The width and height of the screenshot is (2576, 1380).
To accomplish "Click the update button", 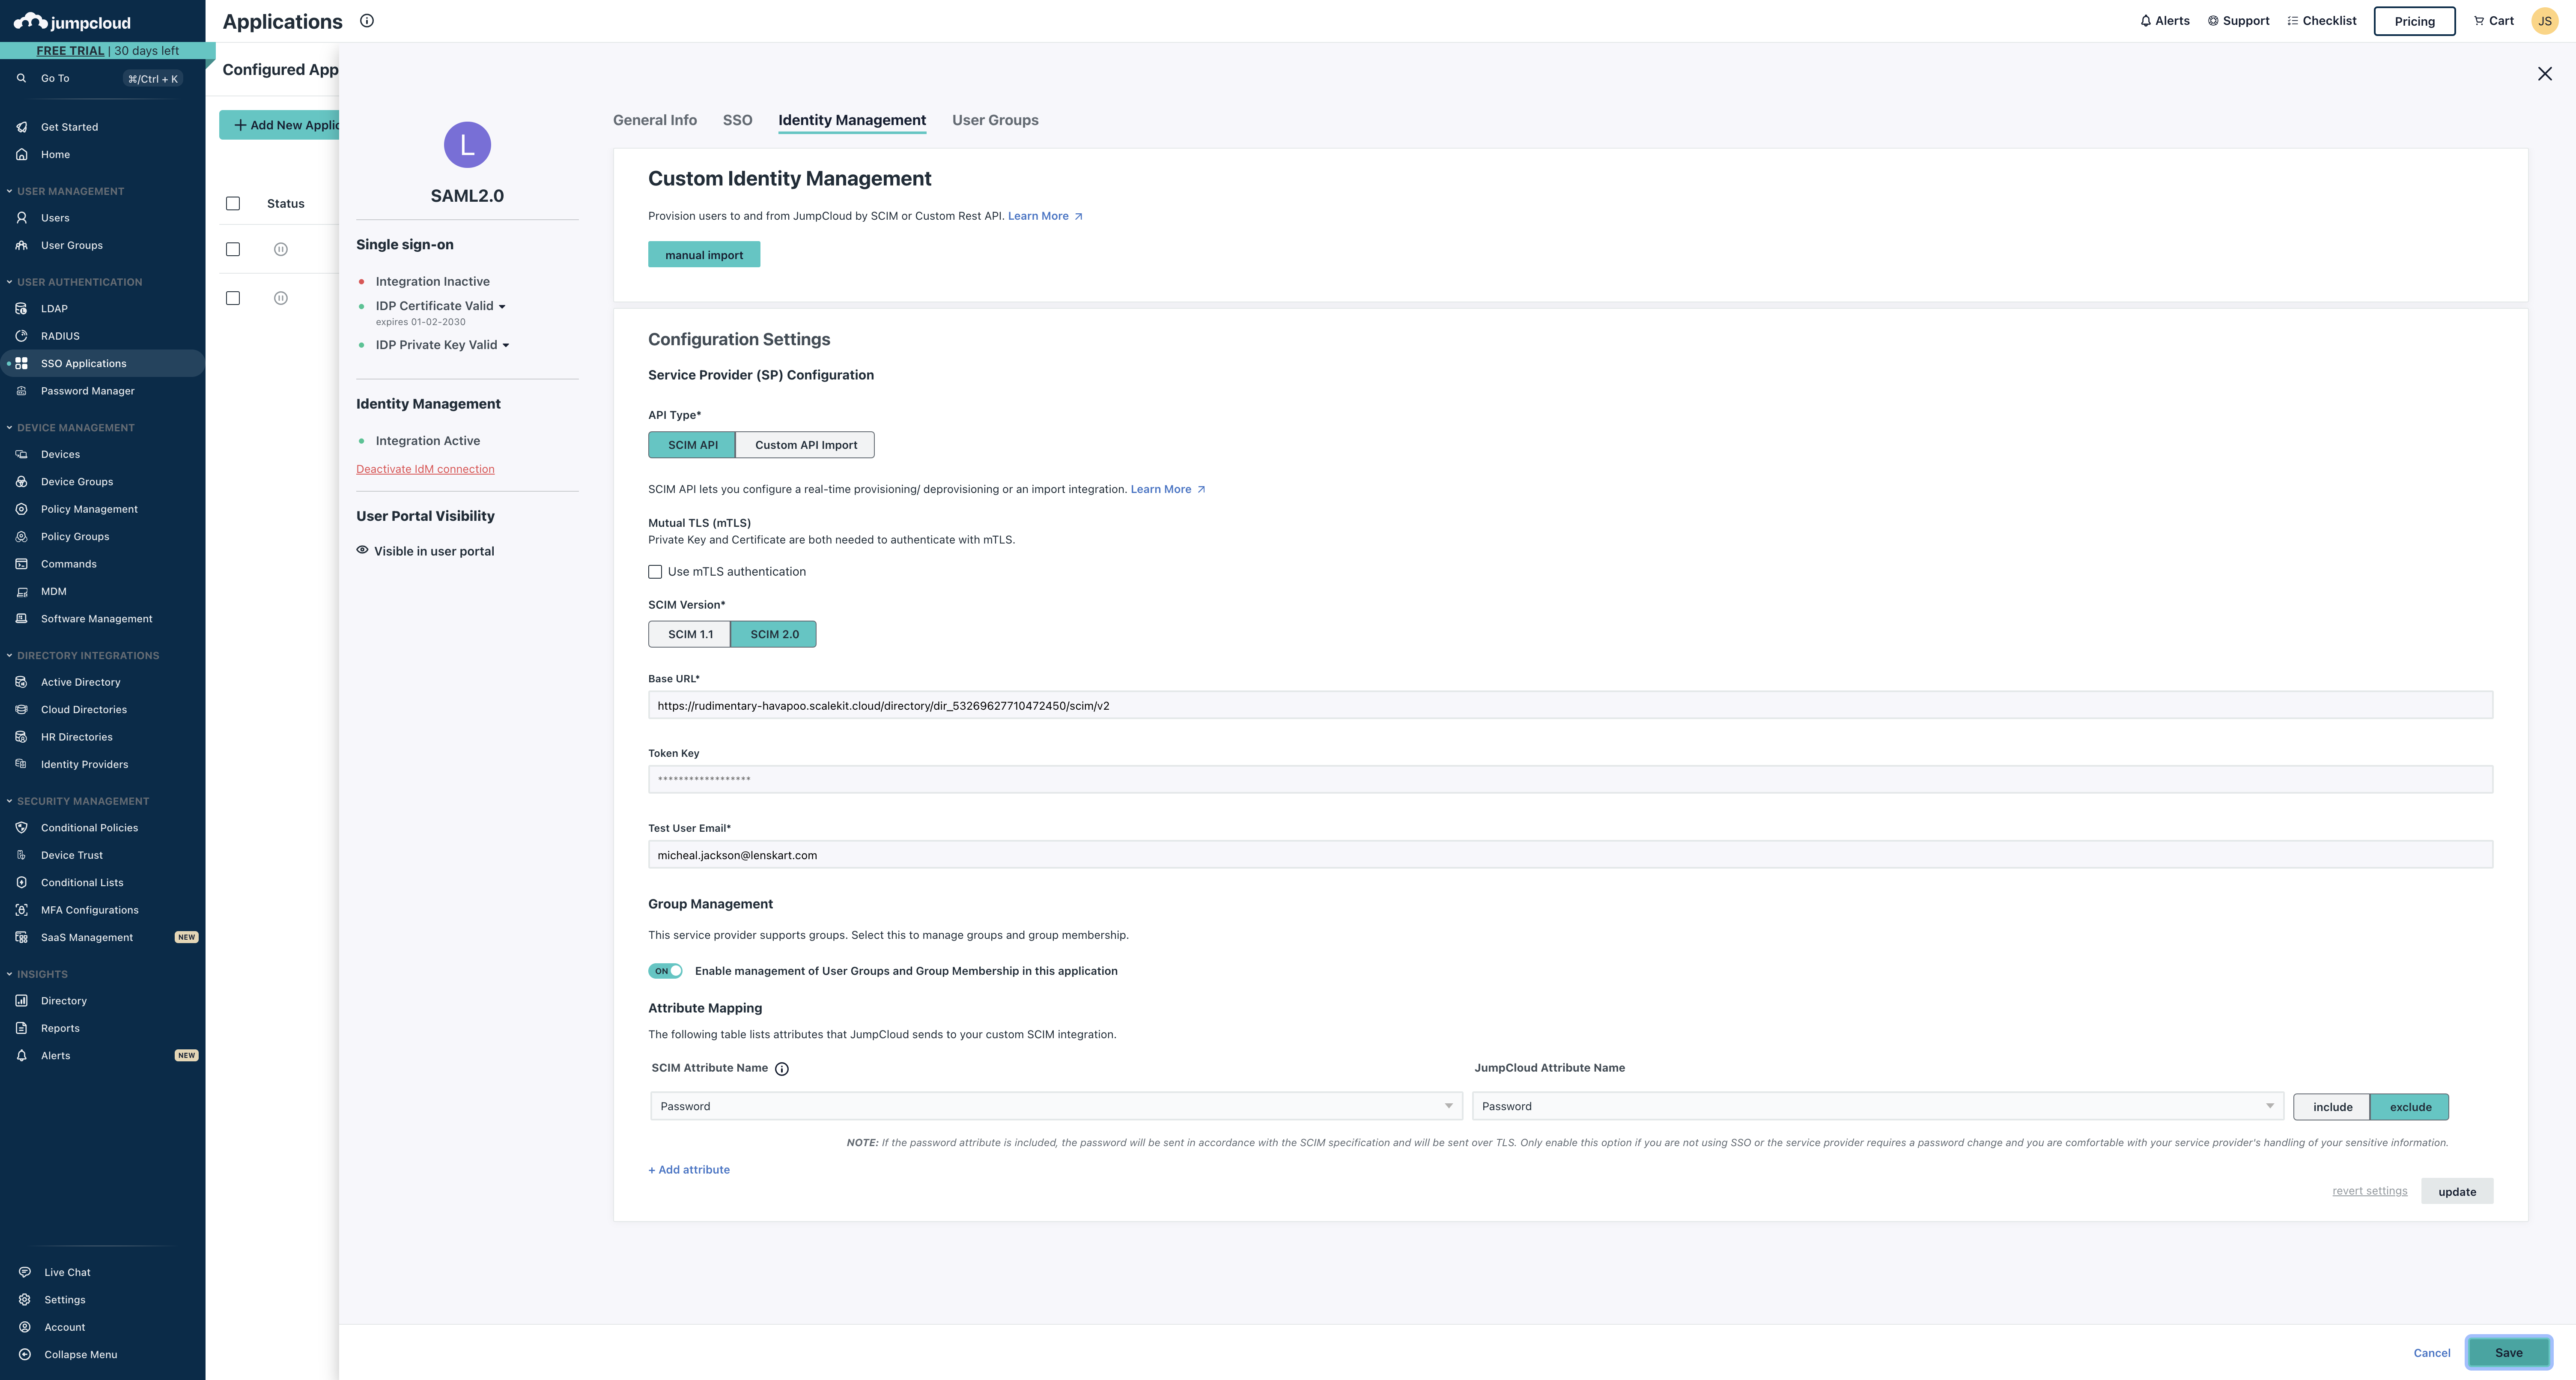I will pos(2456,1191).
